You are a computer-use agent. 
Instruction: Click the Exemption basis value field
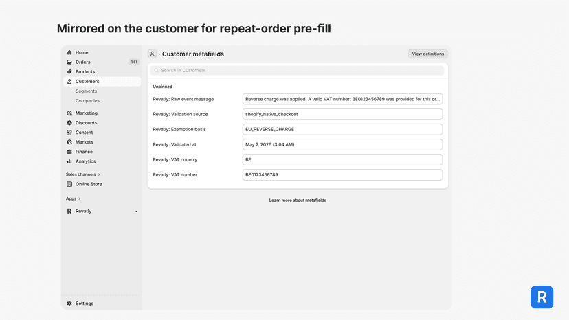point(342,129)
